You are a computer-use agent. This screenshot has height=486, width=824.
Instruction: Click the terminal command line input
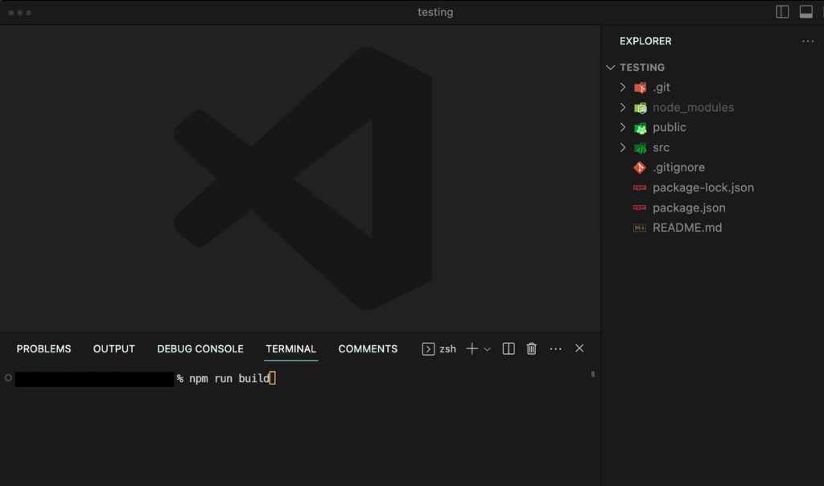[229, 378]
